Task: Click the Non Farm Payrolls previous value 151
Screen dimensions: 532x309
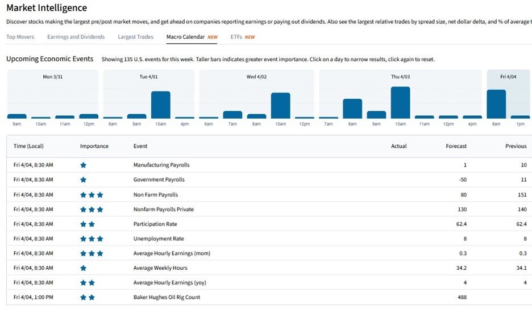Action: [x=522, y=195]
